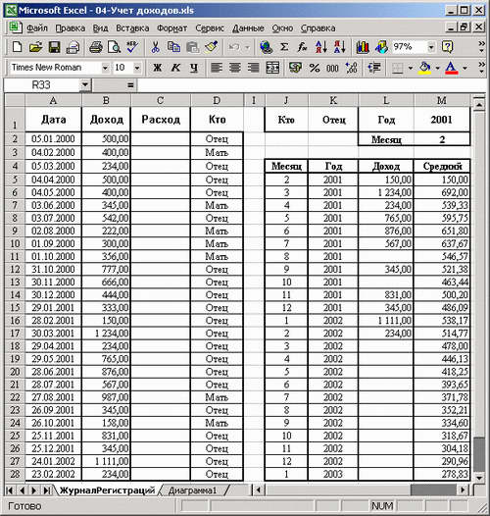This screenshot has height=516, width=490.
Task: Click the indent icon
Action: pos(374,68)
